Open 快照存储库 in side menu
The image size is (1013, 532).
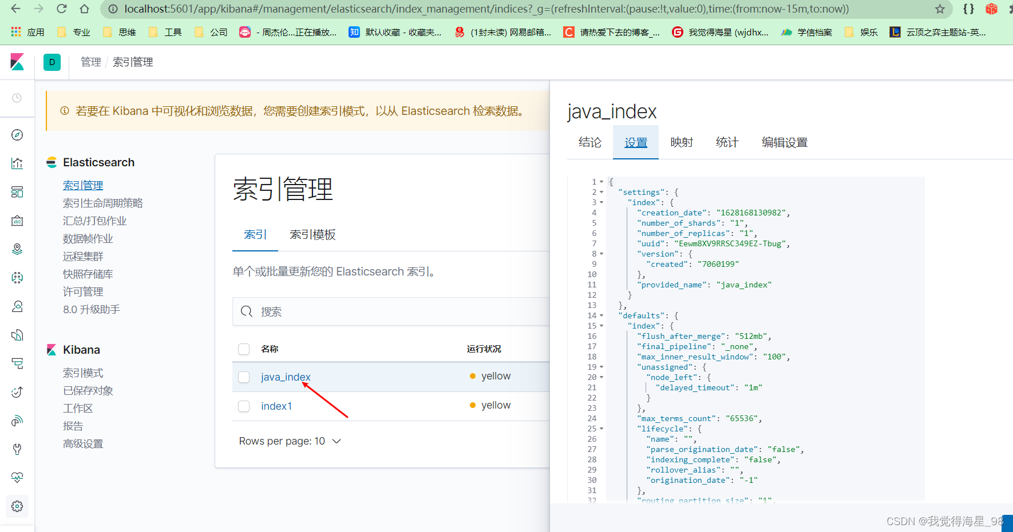pyautogui.click(x=88, y=274)
